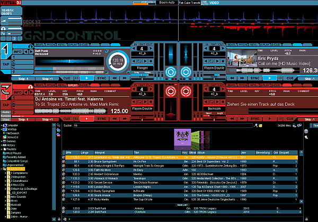Open Flat-Cube transition selector

189,3
